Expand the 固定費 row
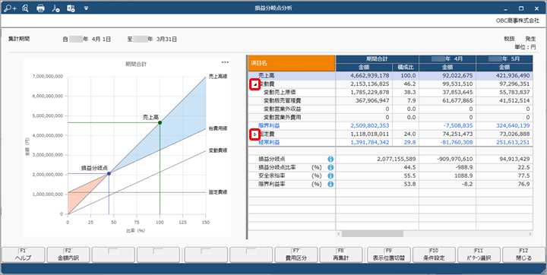The height and width of the screenshot is (275, 547). pyautogui.click(x=255, y=134)
